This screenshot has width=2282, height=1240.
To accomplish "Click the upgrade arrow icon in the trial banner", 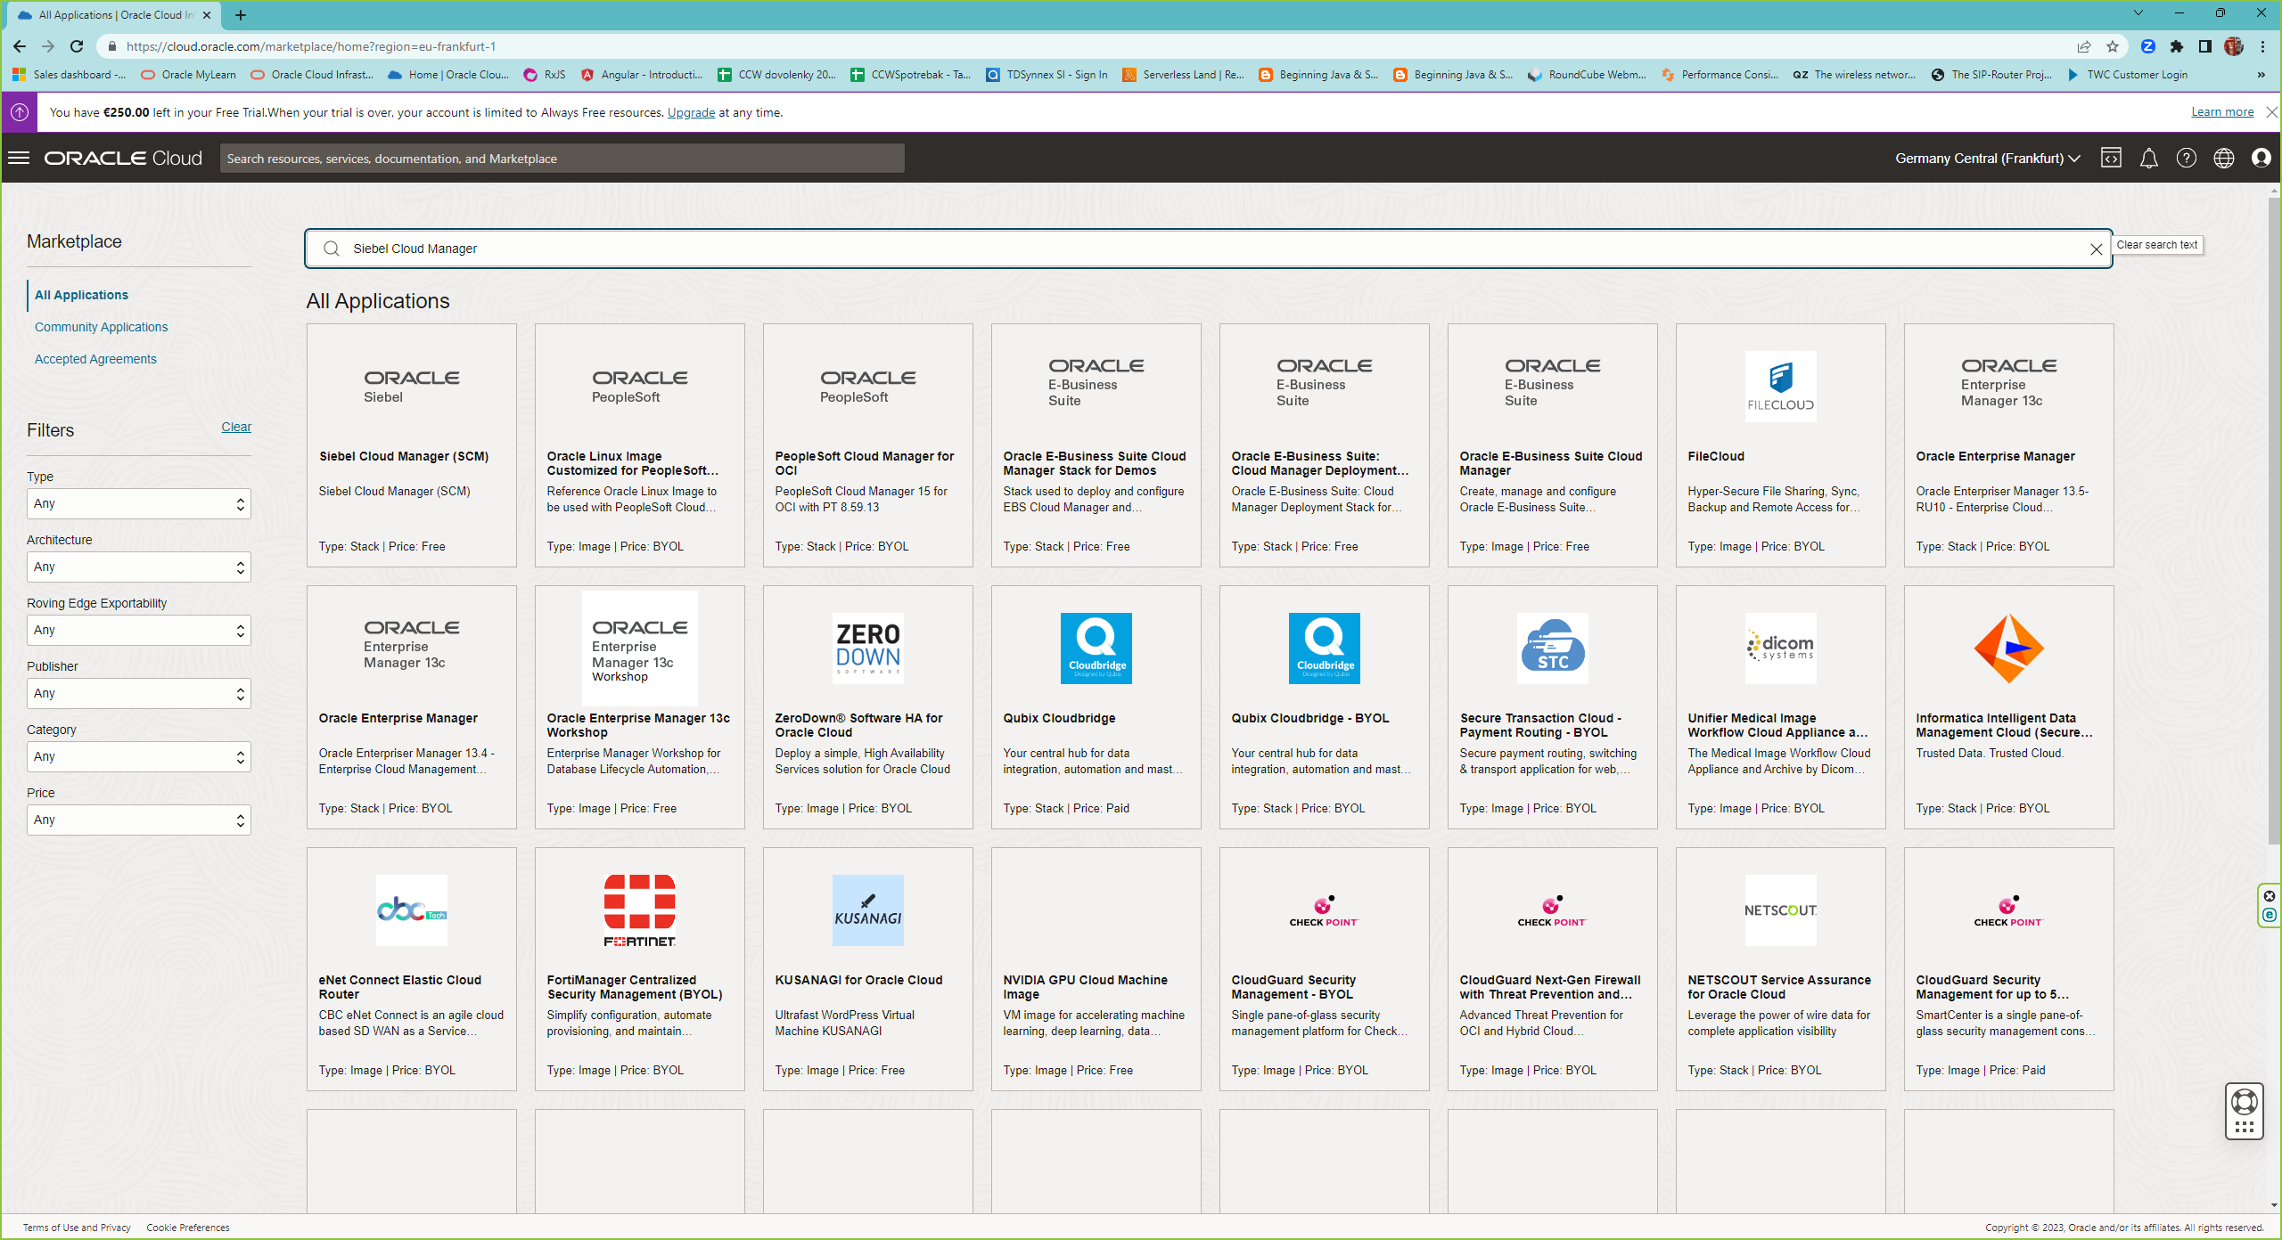I will coord(20,112).
